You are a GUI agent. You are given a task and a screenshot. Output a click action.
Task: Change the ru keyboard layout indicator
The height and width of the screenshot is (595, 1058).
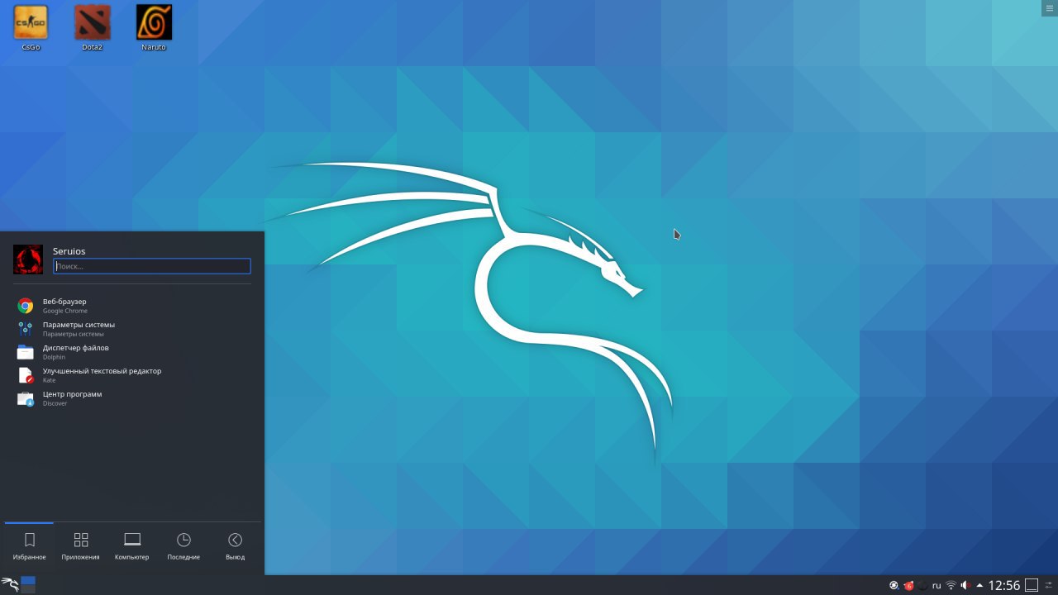tap(936, 585)
